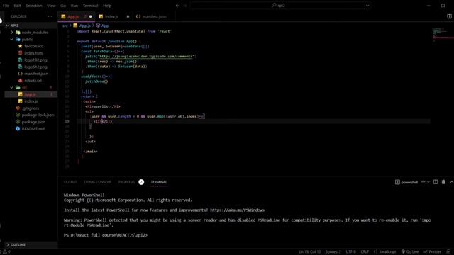Split the editor to the right

coord(449,16)
